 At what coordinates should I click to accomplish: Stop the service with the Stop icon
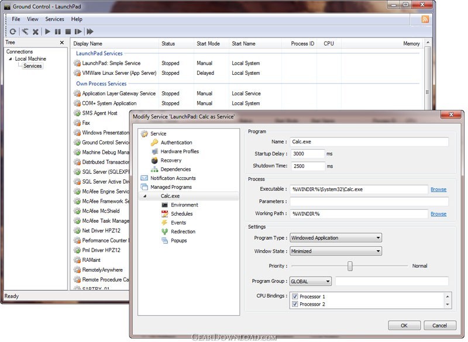(x=68, y=32)
